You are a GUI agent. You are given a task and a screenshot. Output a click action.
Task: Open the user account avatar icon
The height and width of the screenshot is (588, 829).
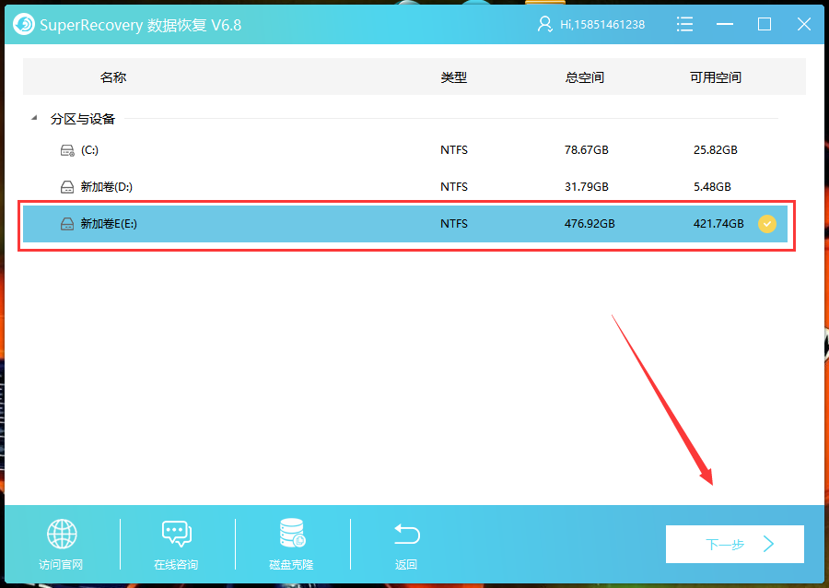click(544, 24)
